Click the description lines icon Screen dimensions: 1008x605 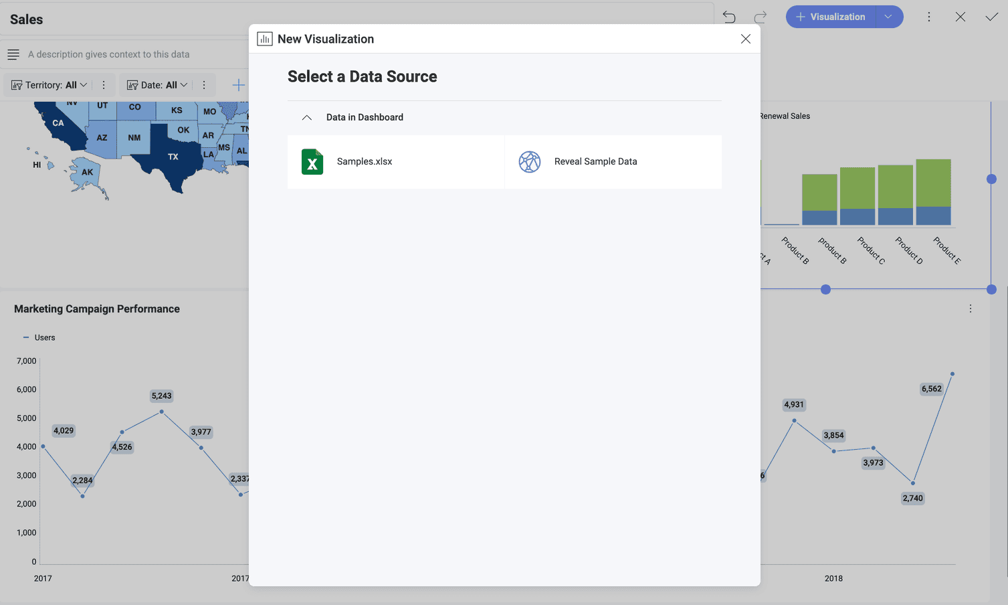coord(13,54)
